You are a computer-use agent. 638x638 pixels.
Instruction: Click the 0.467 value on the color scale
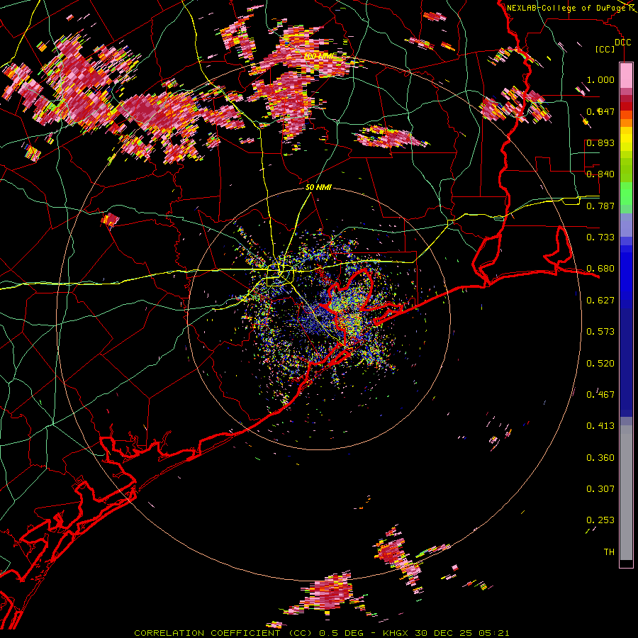tap(600, 394)
